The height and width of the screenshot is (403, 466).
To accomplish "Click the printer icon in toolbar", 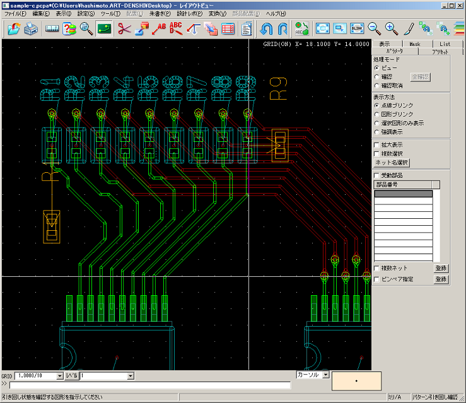I will click(31, 29).
